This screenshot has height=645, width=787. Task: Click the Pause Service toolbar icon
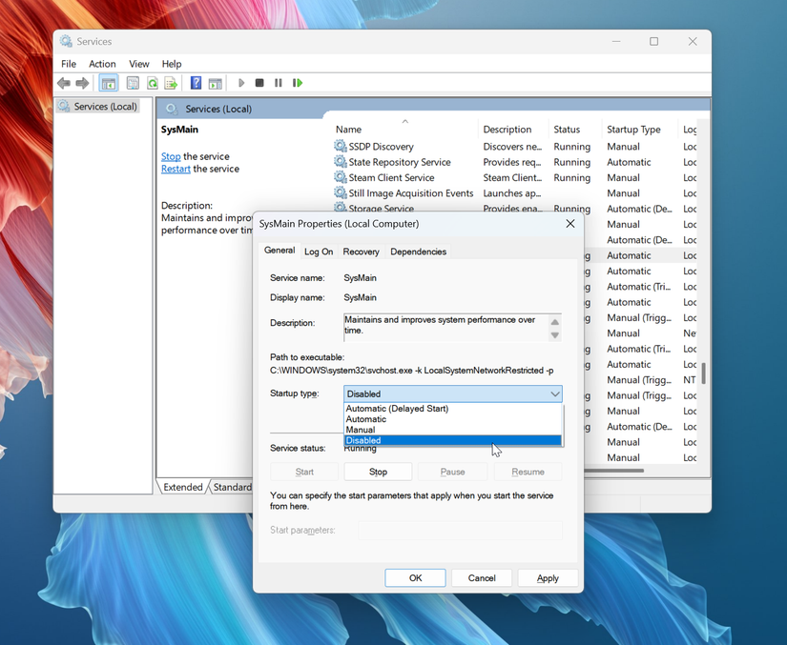click(x=278, y=83)
